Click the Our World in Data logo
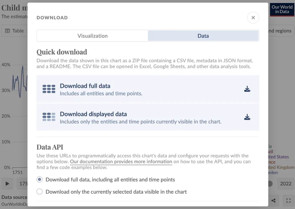This screenshot has width=295, height=209. coord(282,10)
